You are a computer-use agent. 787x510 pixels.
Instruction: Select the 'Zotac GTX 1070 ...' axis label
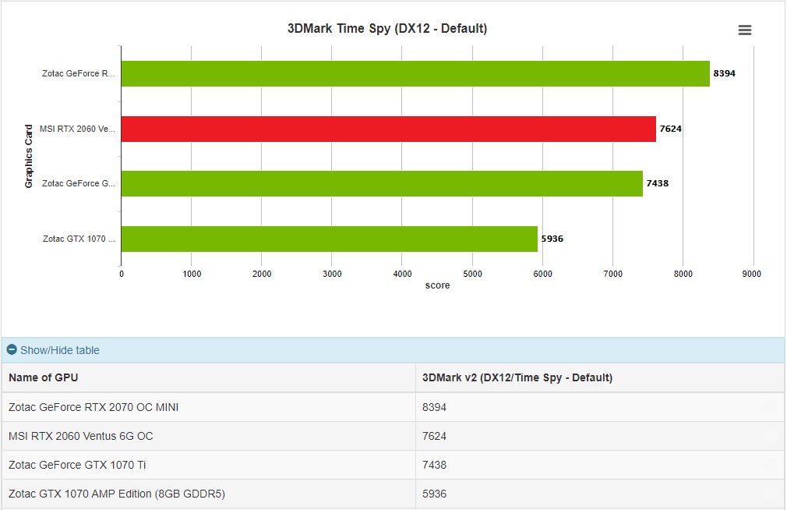pyautogui.click(x=79, y=239)
